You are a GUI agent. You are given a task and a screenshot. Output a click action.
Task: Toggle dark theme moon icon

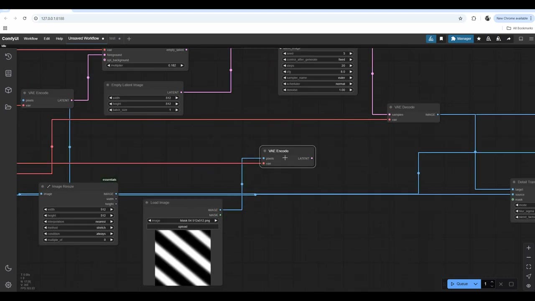click(8, 268)
